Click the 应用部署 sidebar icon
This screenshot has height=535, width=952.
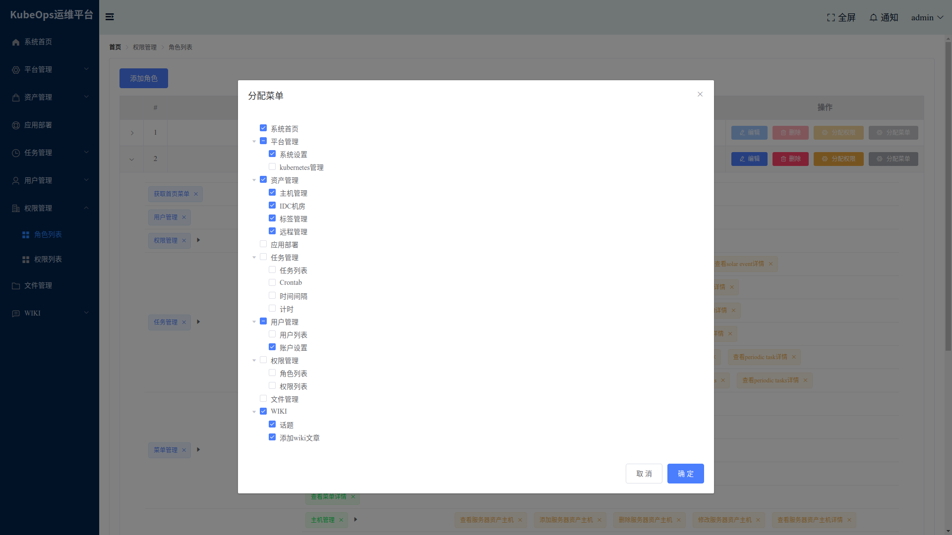(16, 125)
